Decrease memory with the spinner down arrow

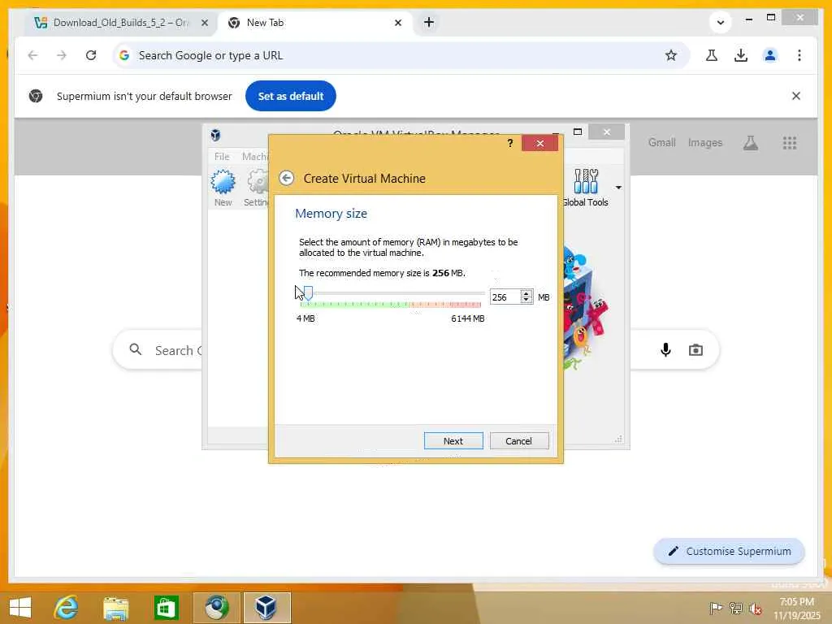(526, 301)
